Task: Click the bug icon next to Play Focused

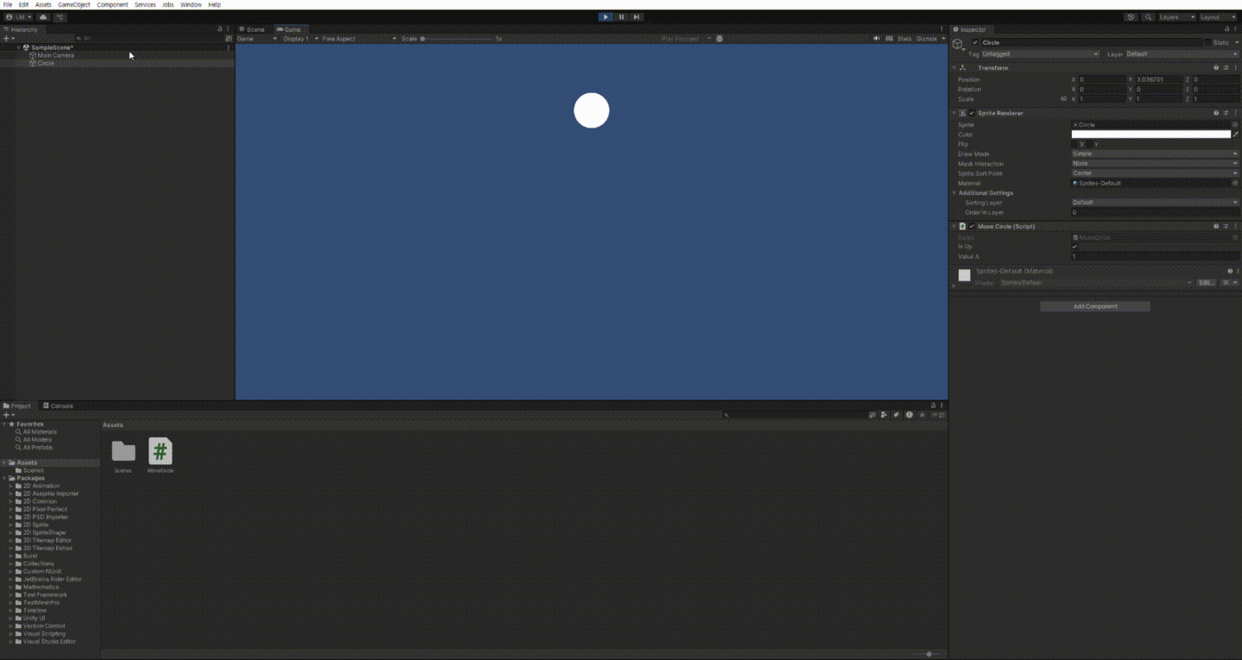Action: pos(720,38)
